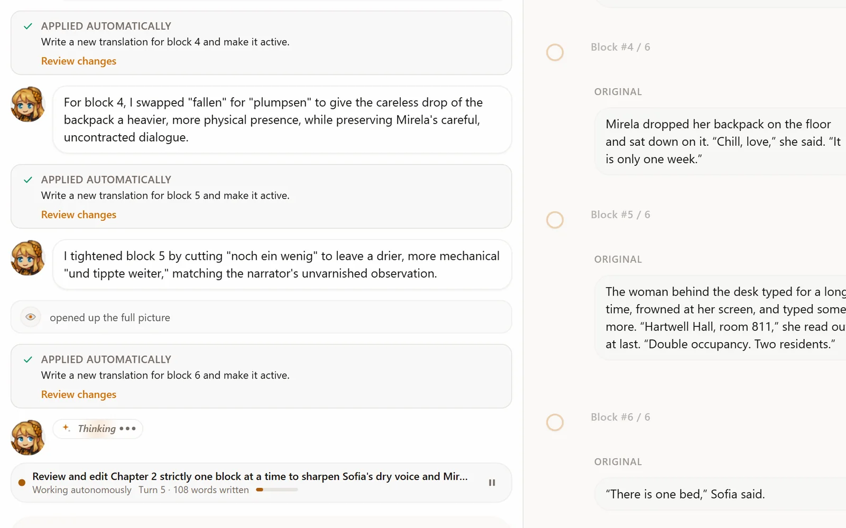Select the circle toggle for Block #4

tap(555, 52)
